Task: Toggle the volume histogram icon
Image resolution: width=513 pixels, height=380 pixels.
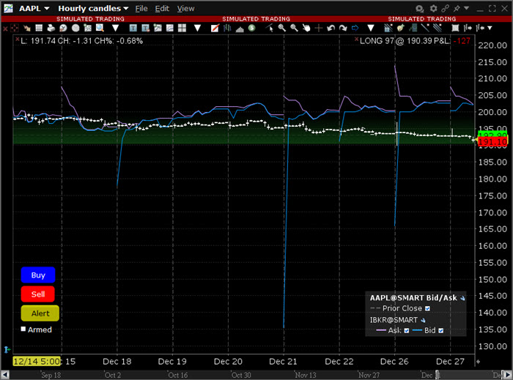Action: (x=240, y=29)
